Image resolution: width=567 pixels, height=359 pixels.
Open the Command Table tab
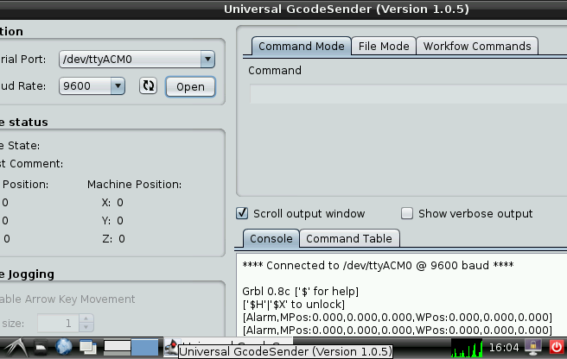pyautogui.click(x=349, y=239)
